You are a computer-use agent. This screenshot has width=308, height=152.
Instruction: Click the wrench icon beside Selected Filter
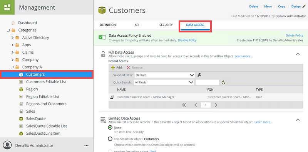click(x=199, y=75)
